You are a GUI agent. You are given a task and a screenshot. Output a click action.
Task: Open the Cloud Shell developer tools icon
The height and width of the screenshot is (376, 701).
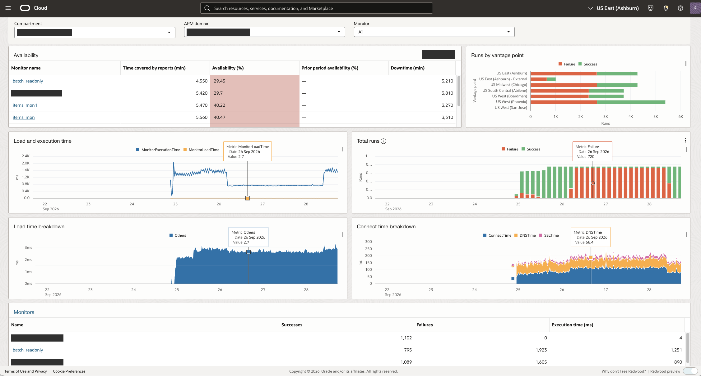tap(650, 8)
